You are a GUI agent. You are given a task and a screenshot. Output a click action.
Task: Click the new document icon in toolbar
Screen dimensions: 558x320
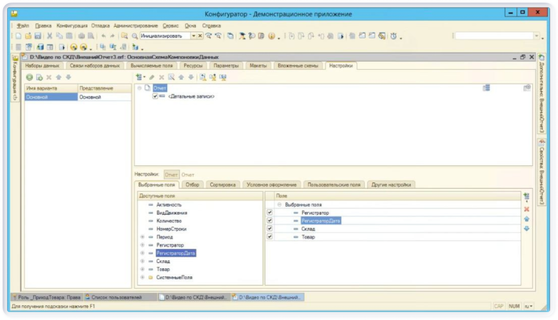[x=19, y=36]
